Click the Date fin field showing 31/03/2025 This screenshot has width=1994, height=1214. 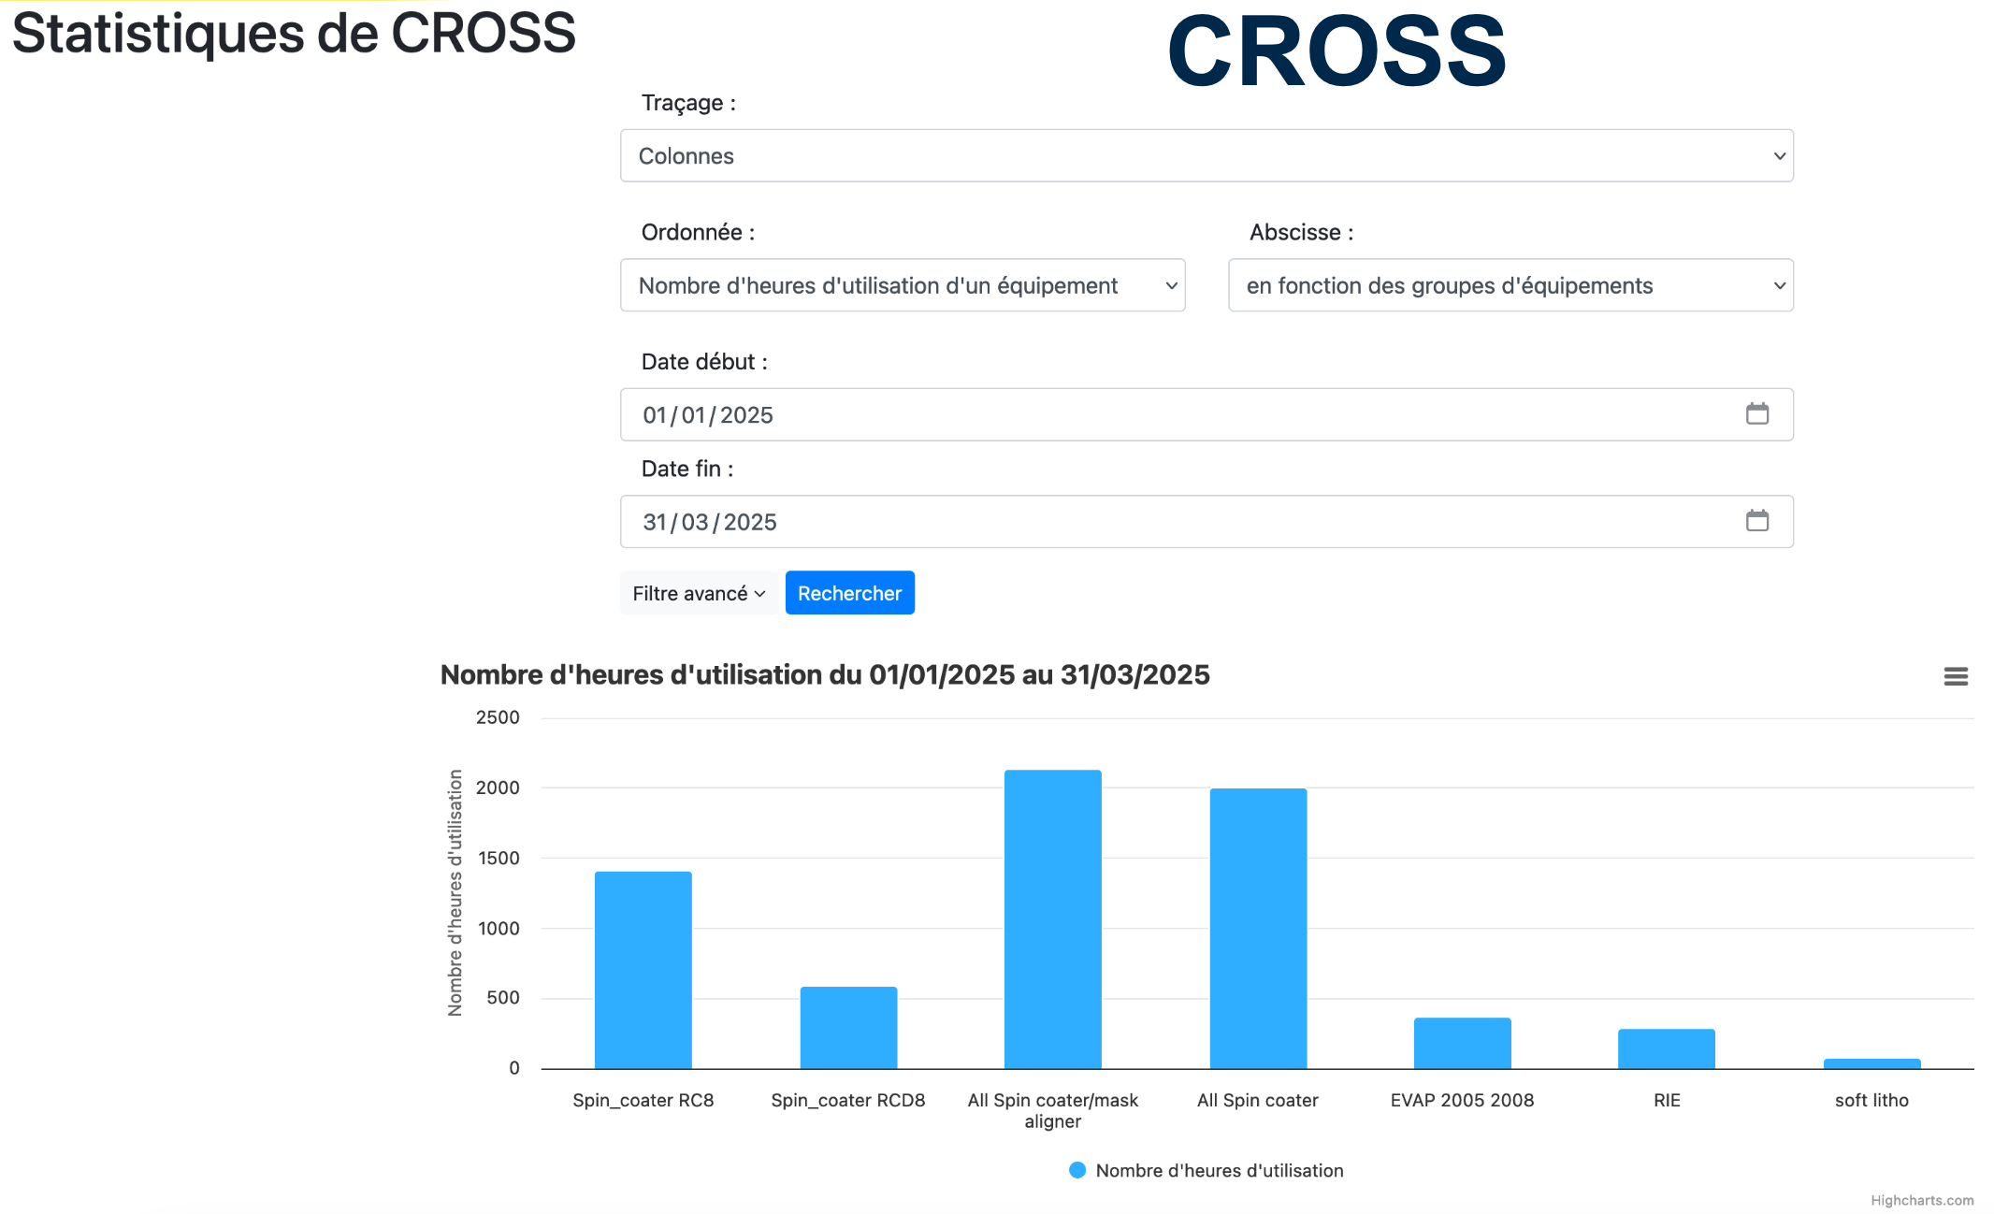(x=1207, y=521)
